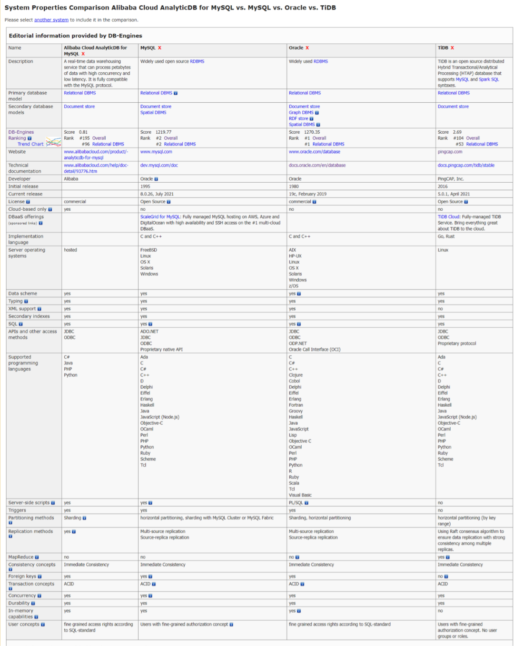Remove TiDB column with its red X

tap(452, 48)
